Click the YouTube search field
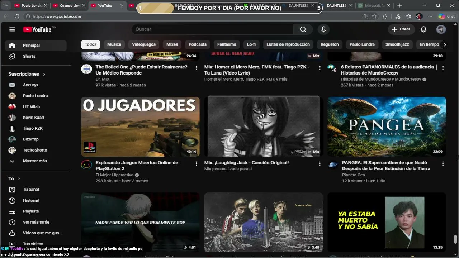459x258 pixels. 213,29
